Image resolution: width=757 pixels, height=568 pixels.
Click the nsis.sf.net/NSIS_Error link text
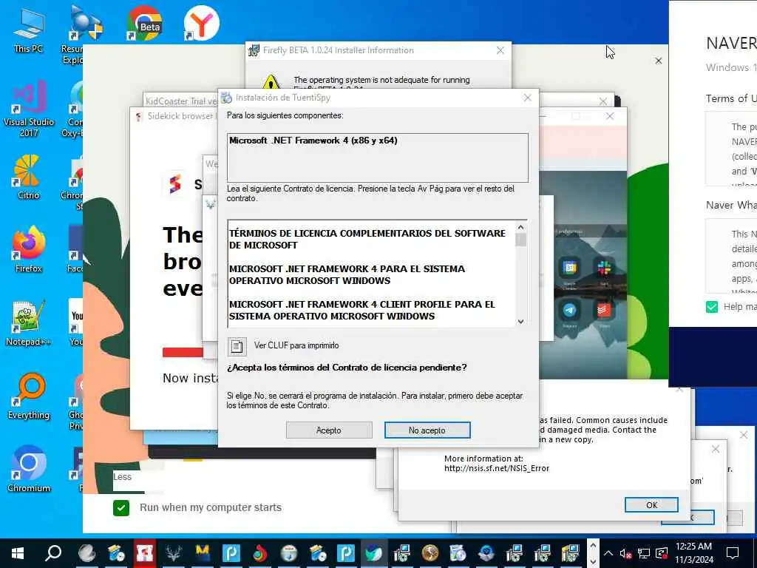pos(497,468)
